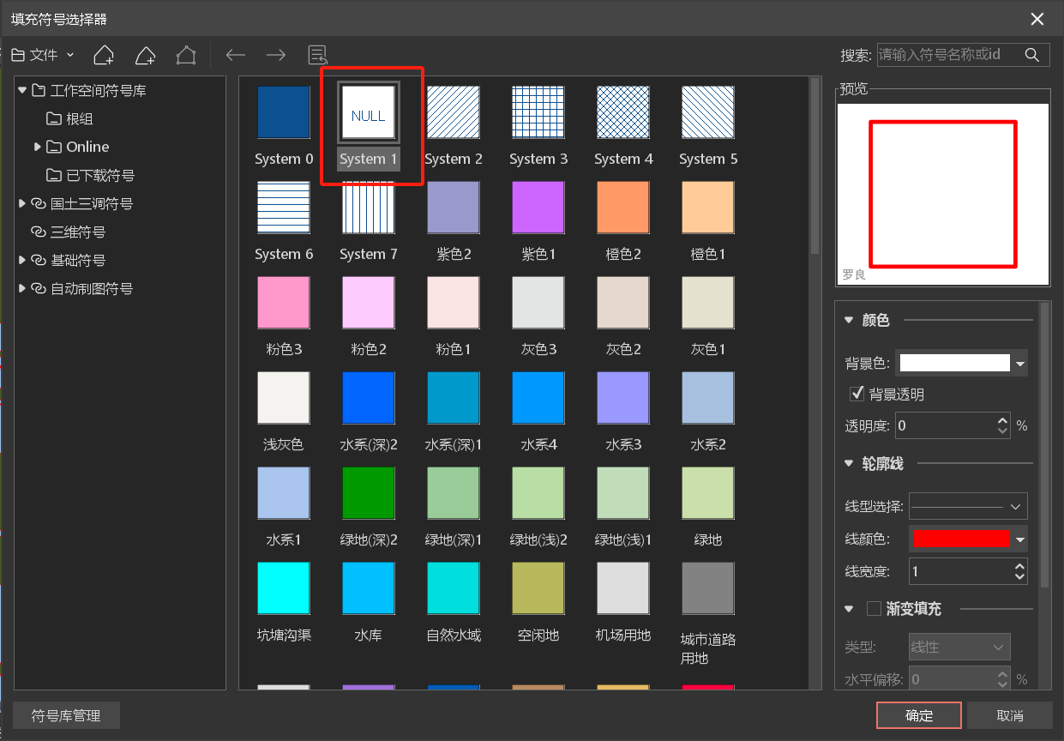Pick the 绿地(浅)1 fill symbol
The height and width of the screenshot is (741, 1064).
click(x=623, y=493)
